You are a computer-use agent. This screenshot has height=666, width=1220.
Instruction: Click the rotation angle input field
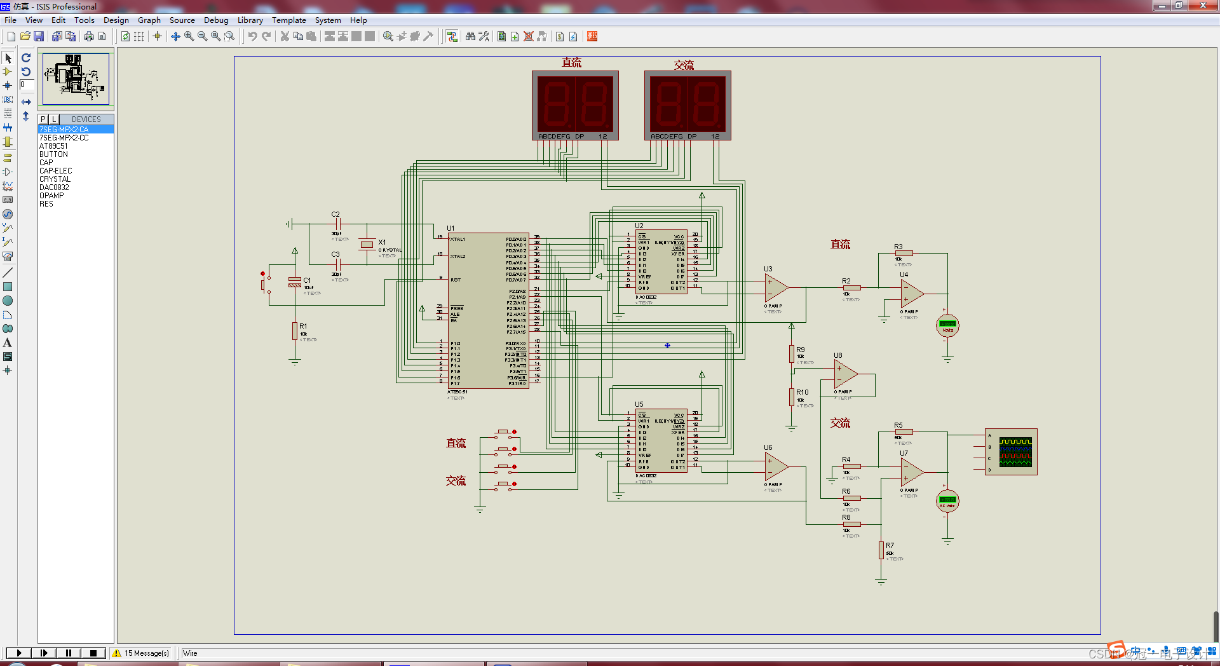[x=26, y=85]
